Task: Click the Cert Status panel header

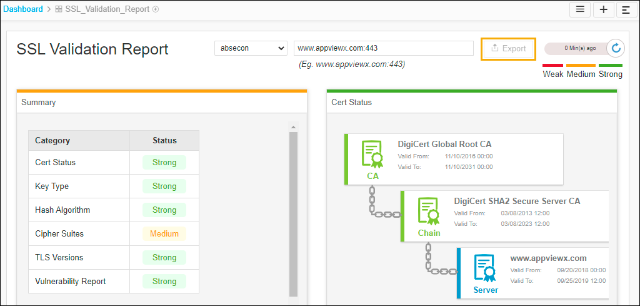Action: coord(472,102)
